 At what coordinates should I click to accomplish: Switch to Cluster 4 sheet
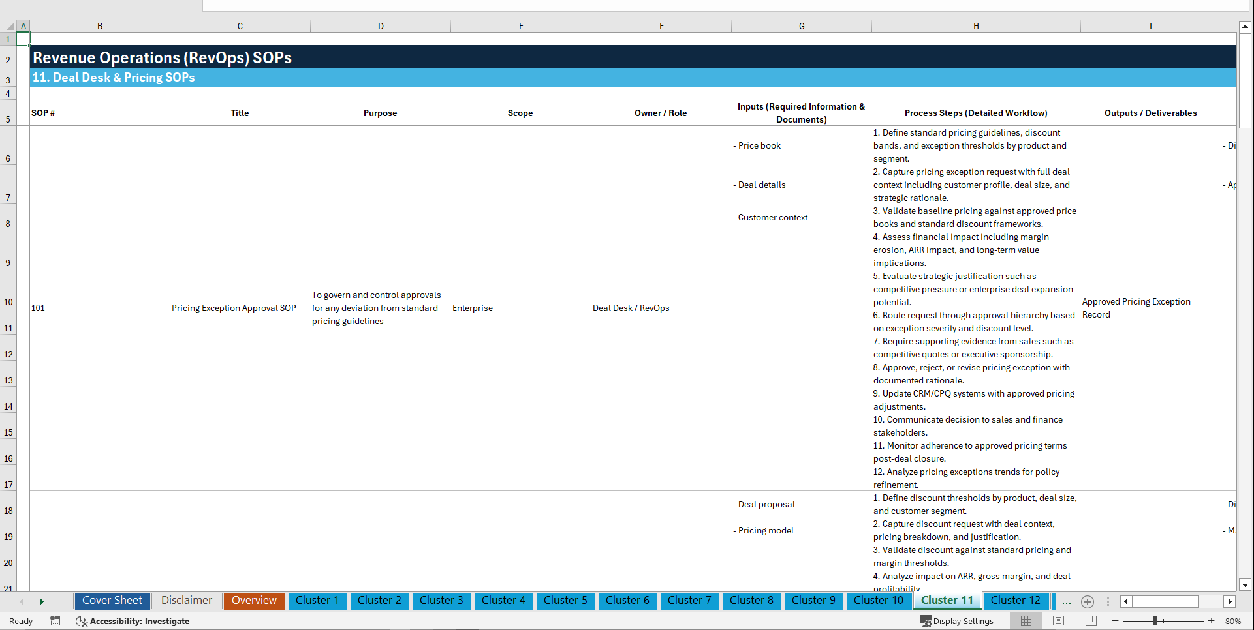(503, 601)
